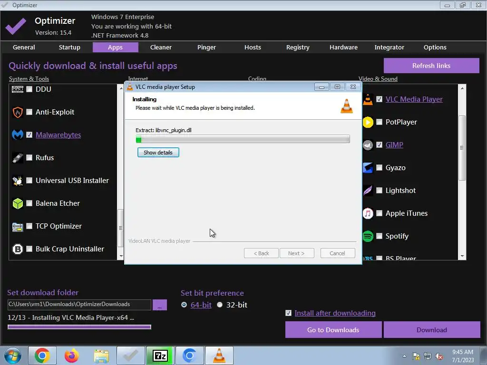Click the Optimizer purple checkmark logo
487x365 pixels.
coord(16,26)
